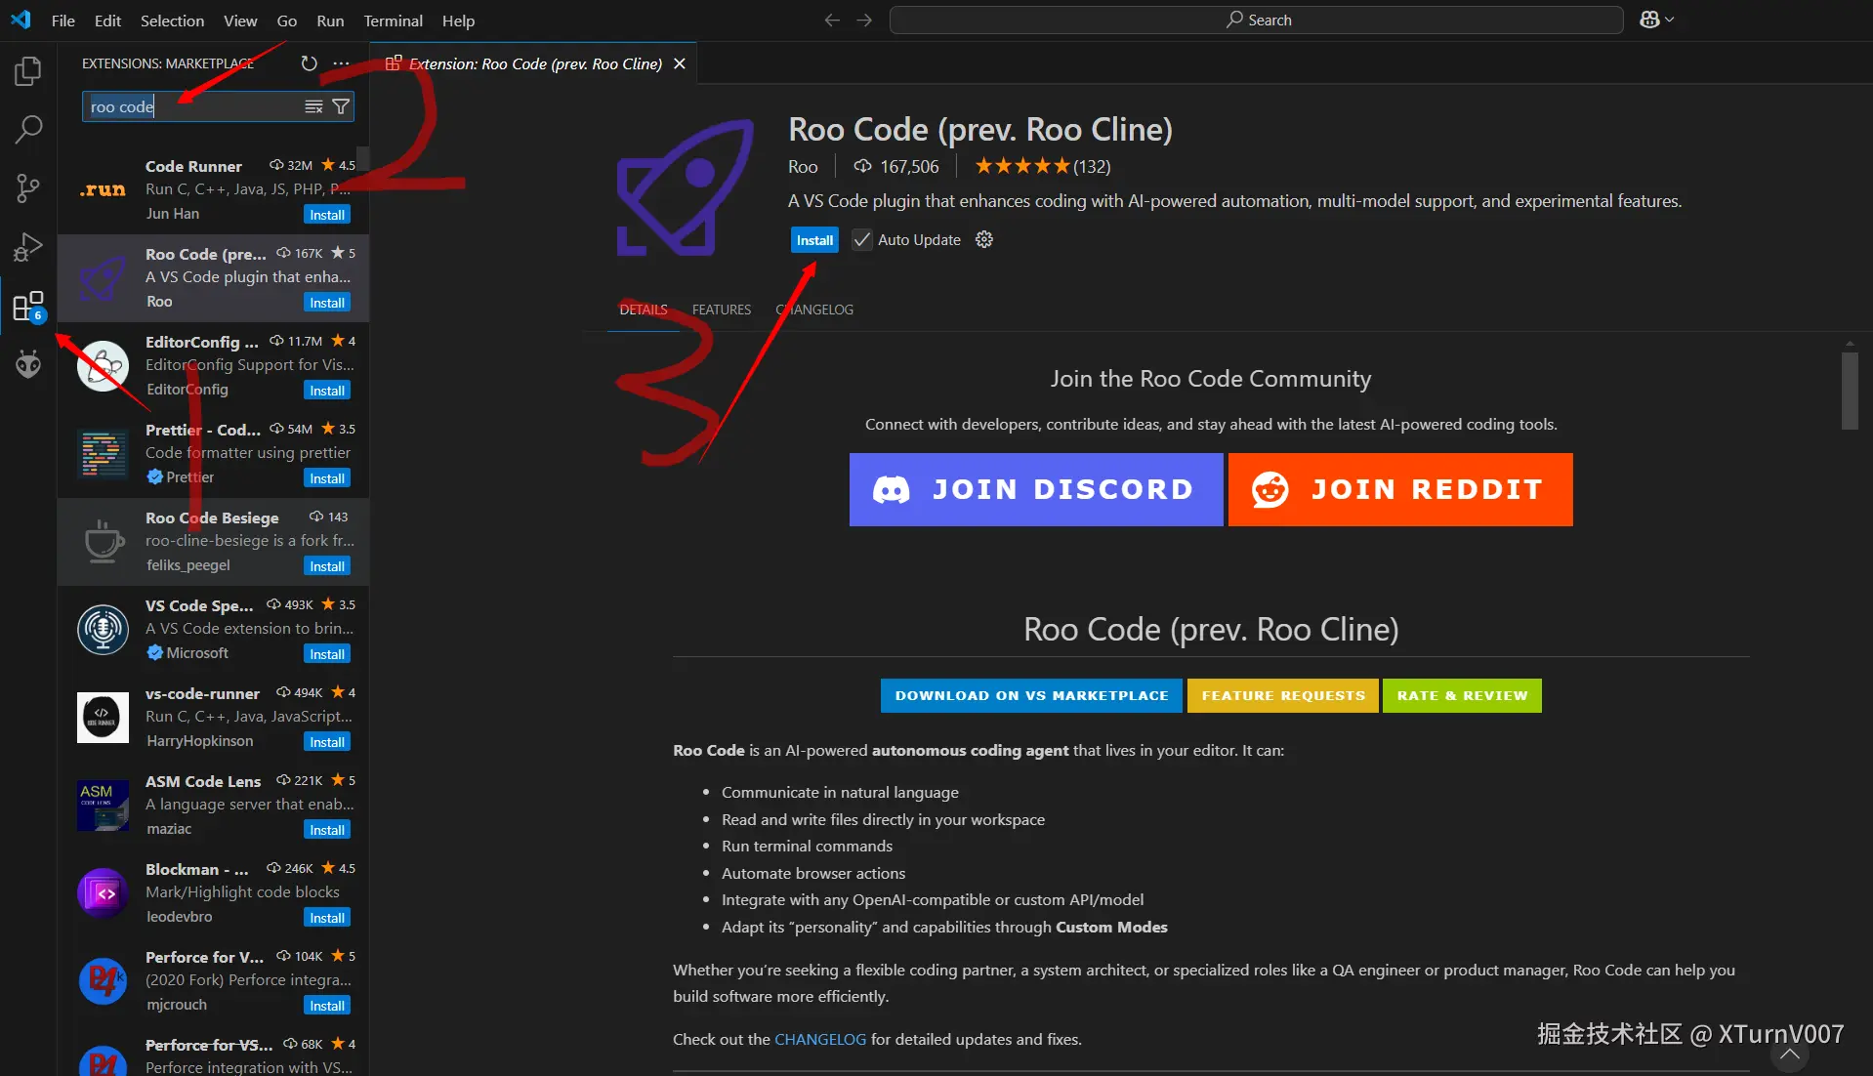This screenshot has height=1076, width=1873.
Task: Open the gear icon beside Auto Update
Action: coord(983,239)
